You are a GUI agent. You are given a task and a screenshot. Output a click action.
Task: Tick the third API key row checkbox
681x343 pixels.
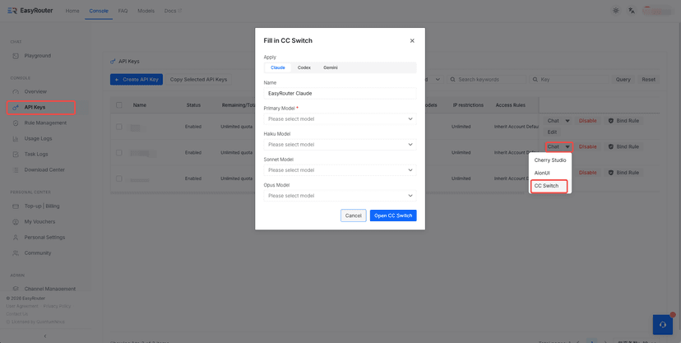(x=119, y=178)
